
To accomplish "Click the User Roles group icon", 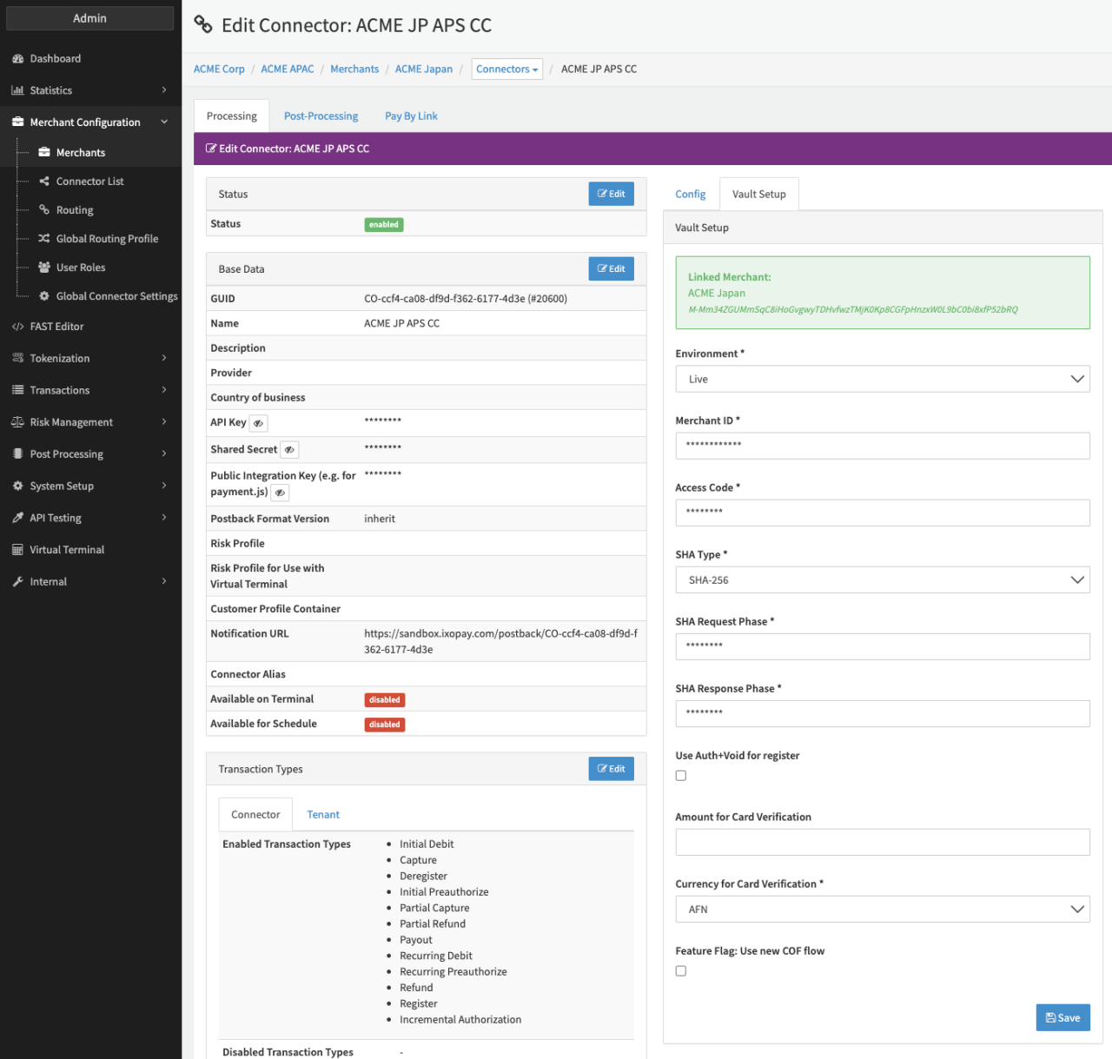I will pyautogui.click(x=44, y=268).
